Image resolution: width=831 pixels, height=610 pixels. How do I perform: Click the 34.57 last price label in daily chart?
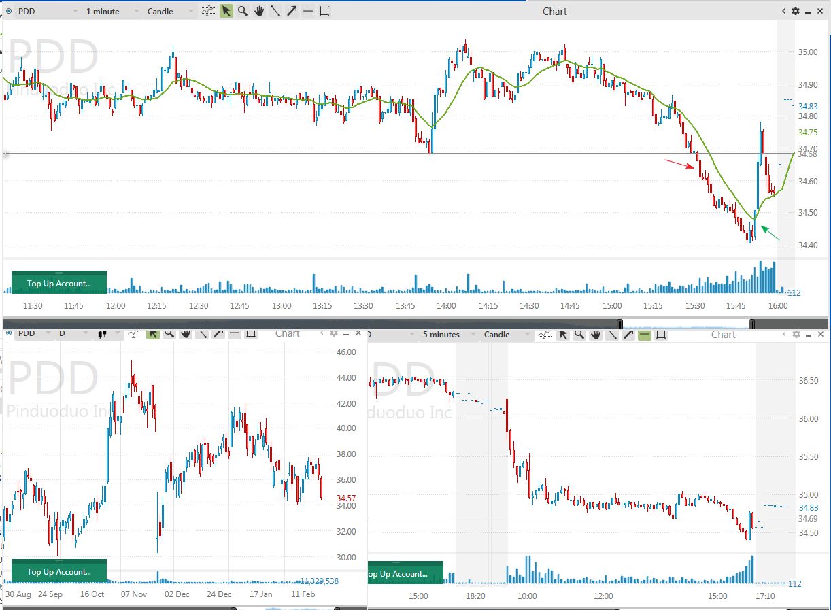[x=346, y=498]
